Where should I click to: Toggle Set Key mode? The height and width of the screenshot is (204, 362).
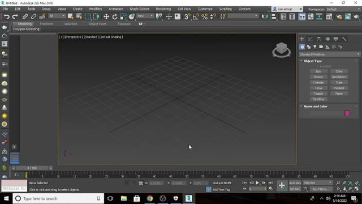coord(295,189)
